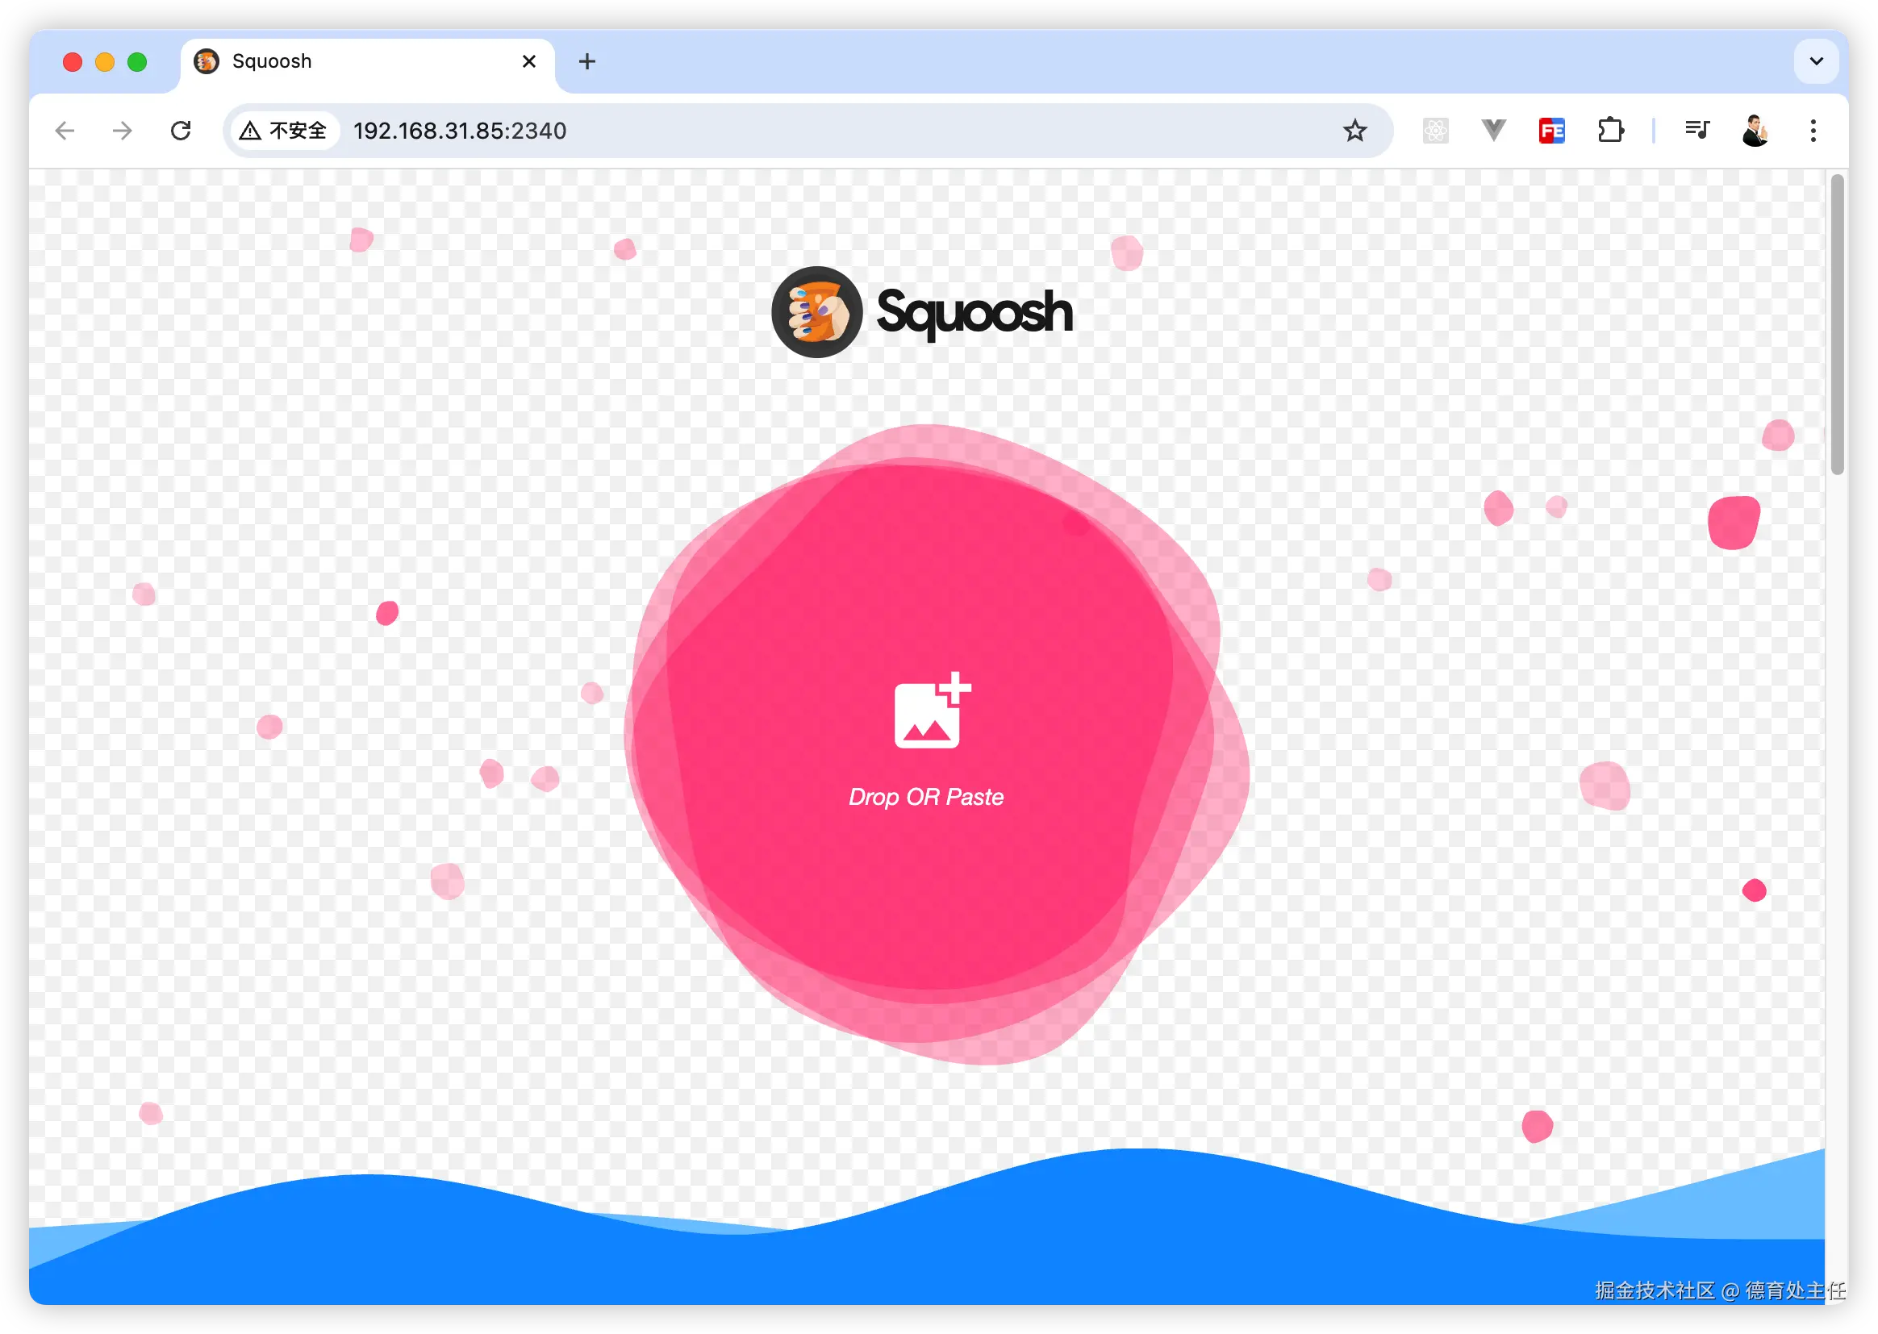
Task: Bookmark this page with star icon
Action: (x=1354, y=131)
